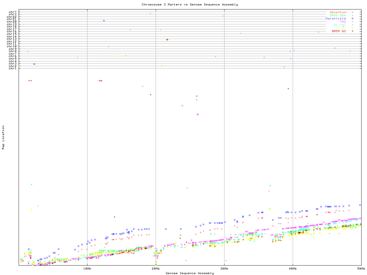Click the Map Location y-axis title
The image size is (367, 275).
pos(3,137)
